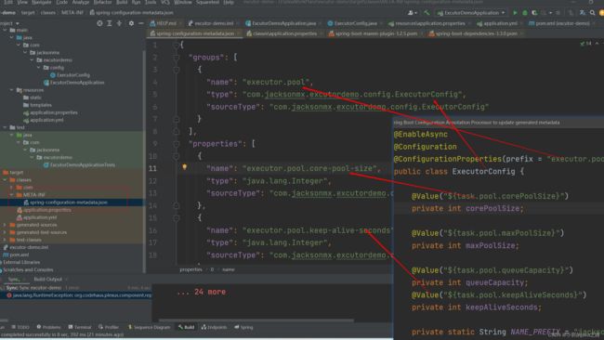Click the "name" breadcrumb below the editor
The width and height of the screenshot is (604, 340).
tap(228, 269)
